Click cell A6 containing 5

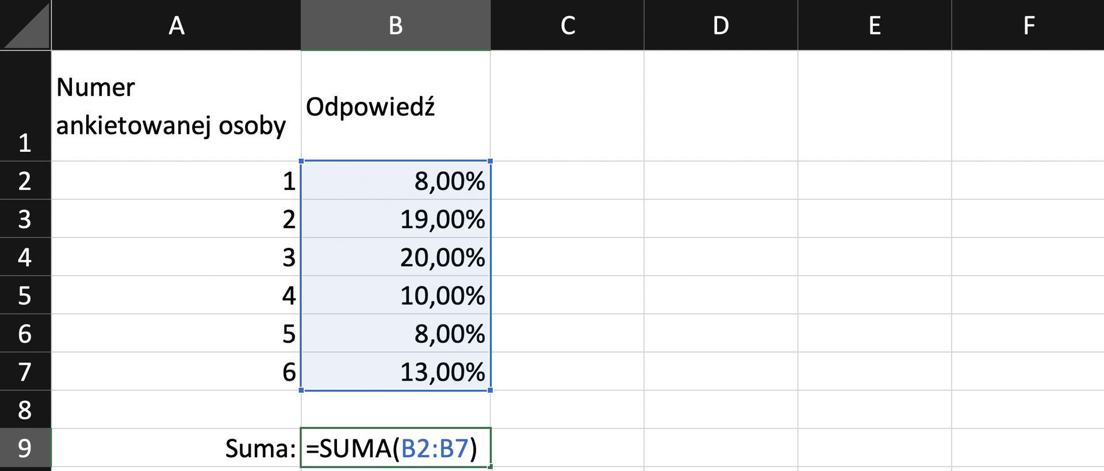(176, 333)
